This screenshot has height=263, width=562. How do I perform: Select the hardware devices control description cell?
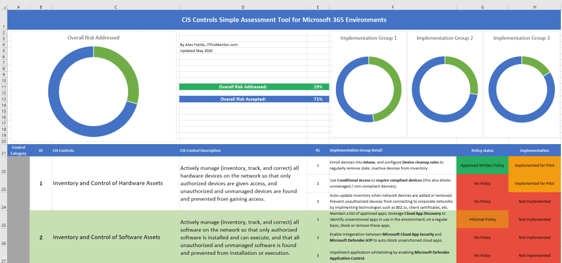[x=243, y=183]
